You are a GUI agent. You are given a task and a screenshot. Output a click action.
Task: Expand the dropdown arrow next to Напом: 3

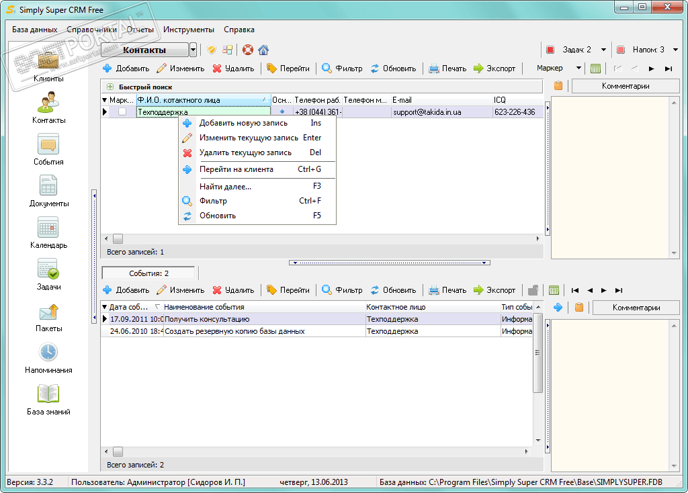(x=676, y=50)
